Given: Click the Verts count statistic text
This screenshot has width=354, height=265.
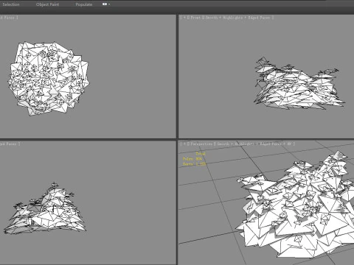Looking at the screenshot, I should tap(194, 163).
